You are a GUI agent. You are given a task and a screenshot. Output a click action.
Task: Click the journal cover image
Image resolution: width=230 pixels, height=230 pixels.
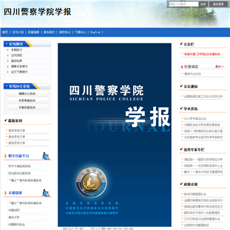(114, 135)
